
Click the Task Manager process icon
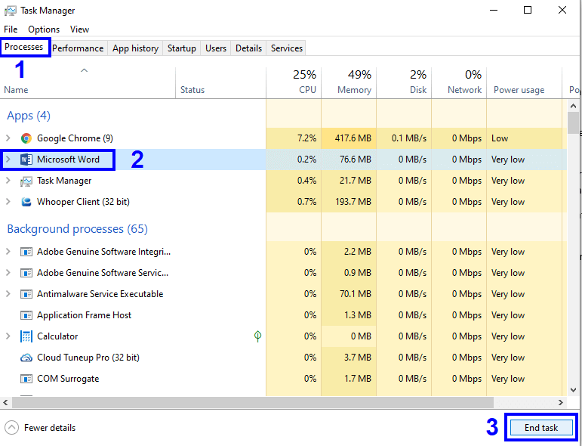[26, 181]
